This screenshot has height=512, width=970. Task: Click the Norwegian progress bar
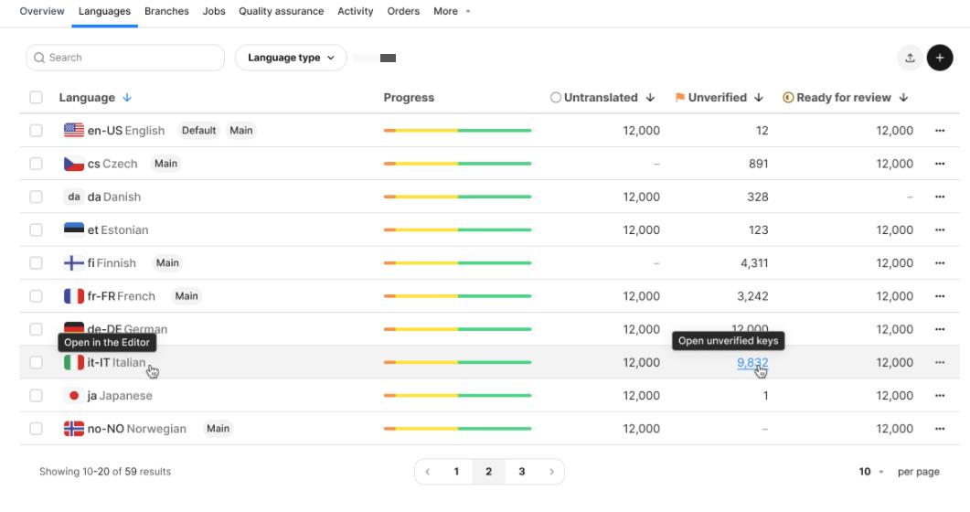tap(457, 429)
